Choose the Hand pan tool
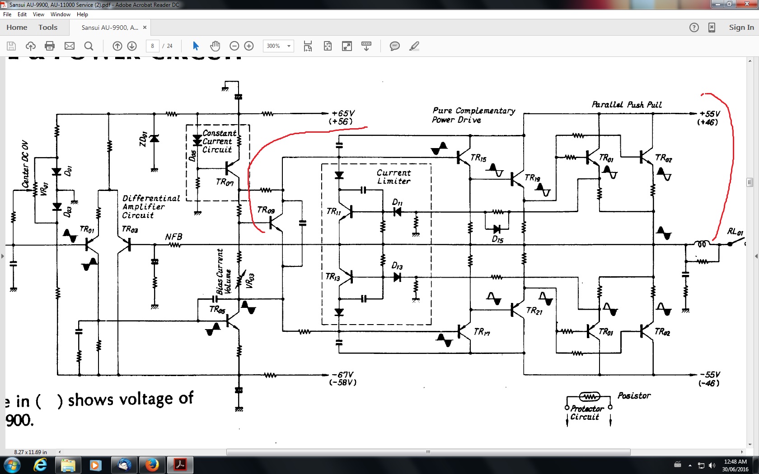The width and height of the screenshot is (759, 474). coord(215,46)
